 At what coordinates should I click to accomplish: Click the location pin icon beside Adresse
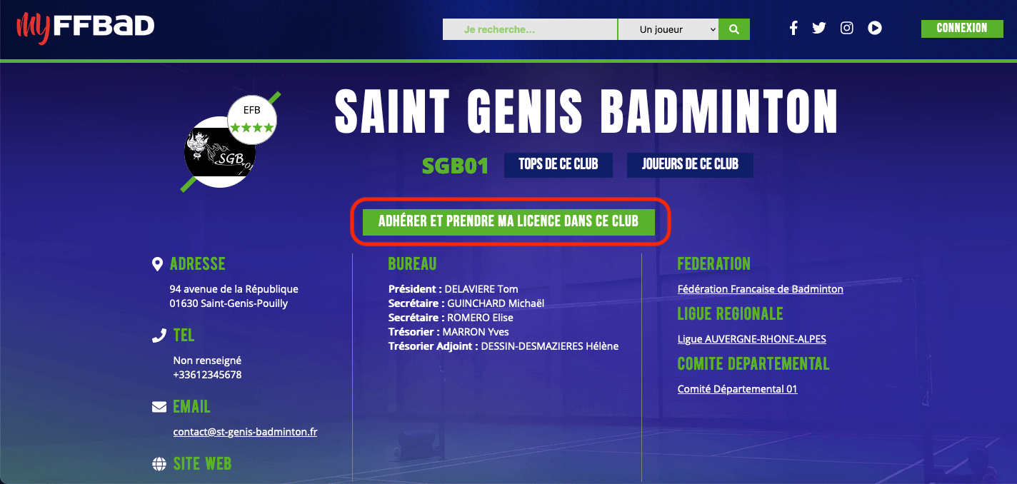pyautogui.click(x=158, y=264)
